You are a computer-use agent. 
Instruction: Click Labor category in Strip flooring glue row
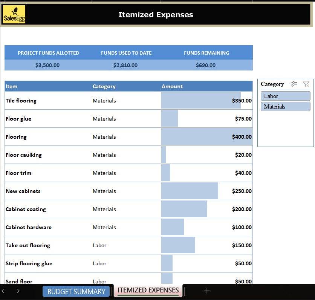point(126,263)
